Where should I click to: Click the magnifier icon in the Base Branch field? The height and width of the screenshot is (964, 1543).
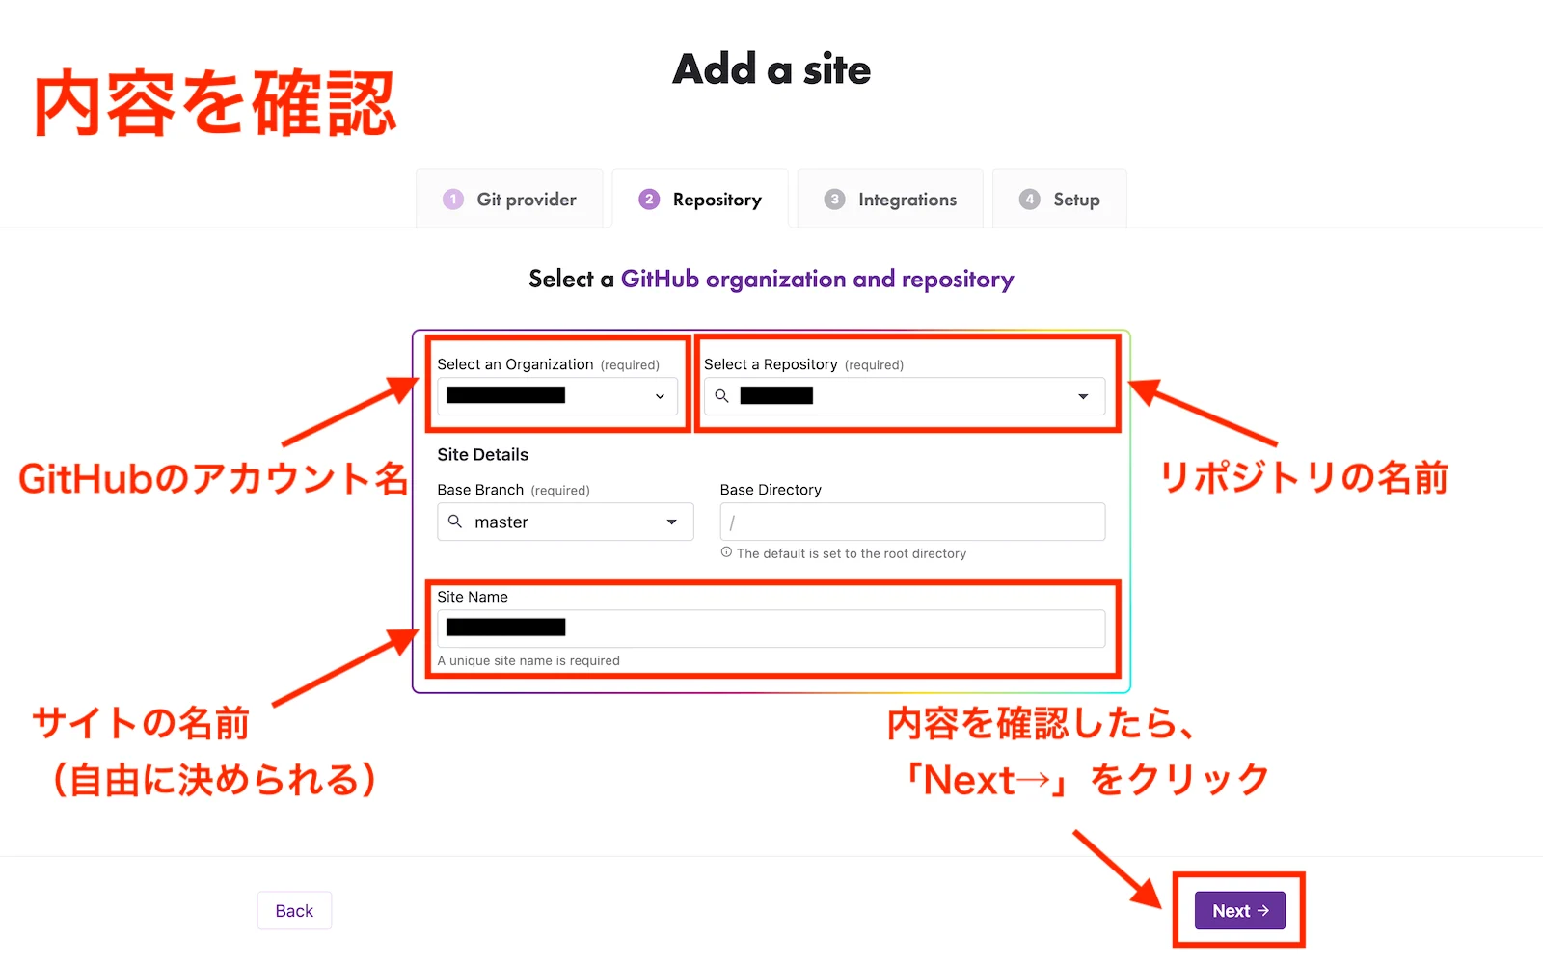coord(456,522)
